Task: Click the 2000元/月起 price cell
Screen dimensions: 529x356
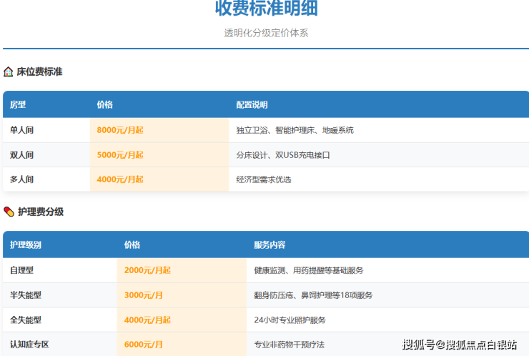Action: pos(147,270)
